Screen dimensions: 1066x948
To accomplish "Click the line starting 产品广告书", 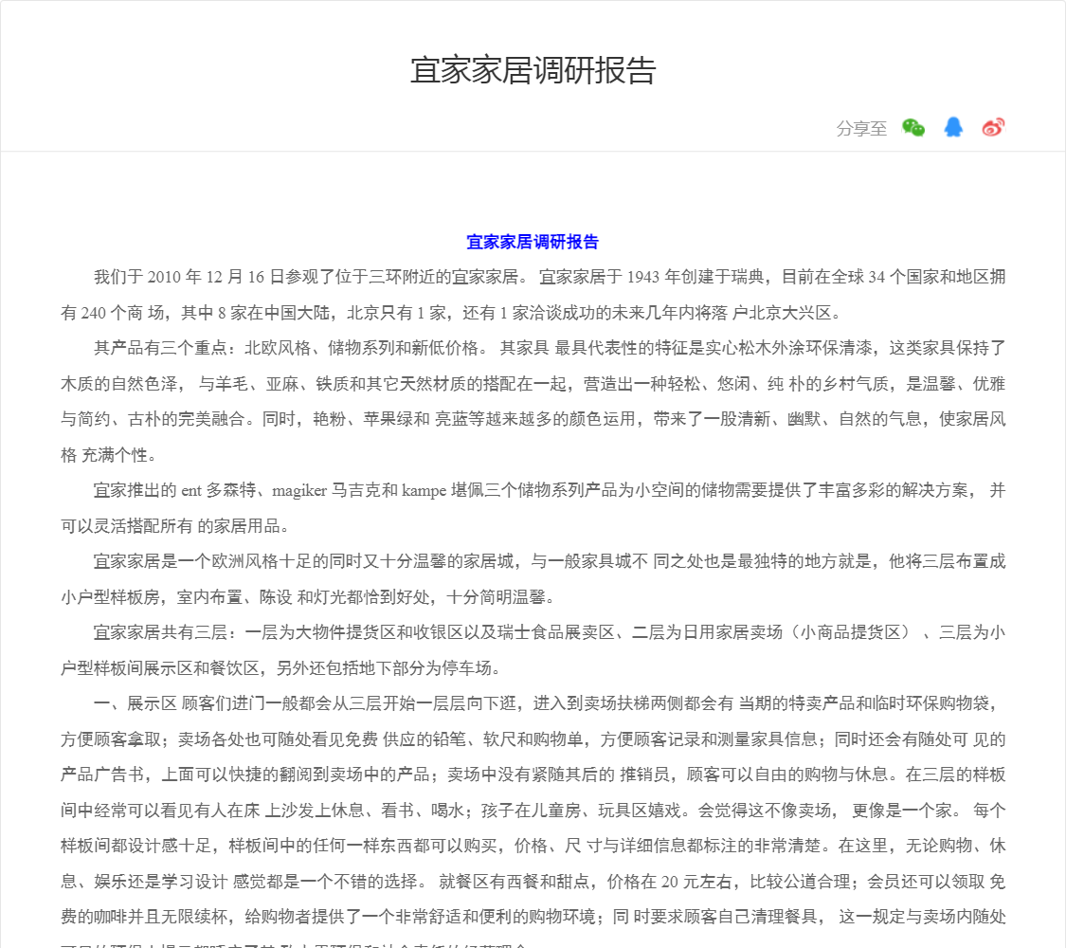I will tap(533, 775).
